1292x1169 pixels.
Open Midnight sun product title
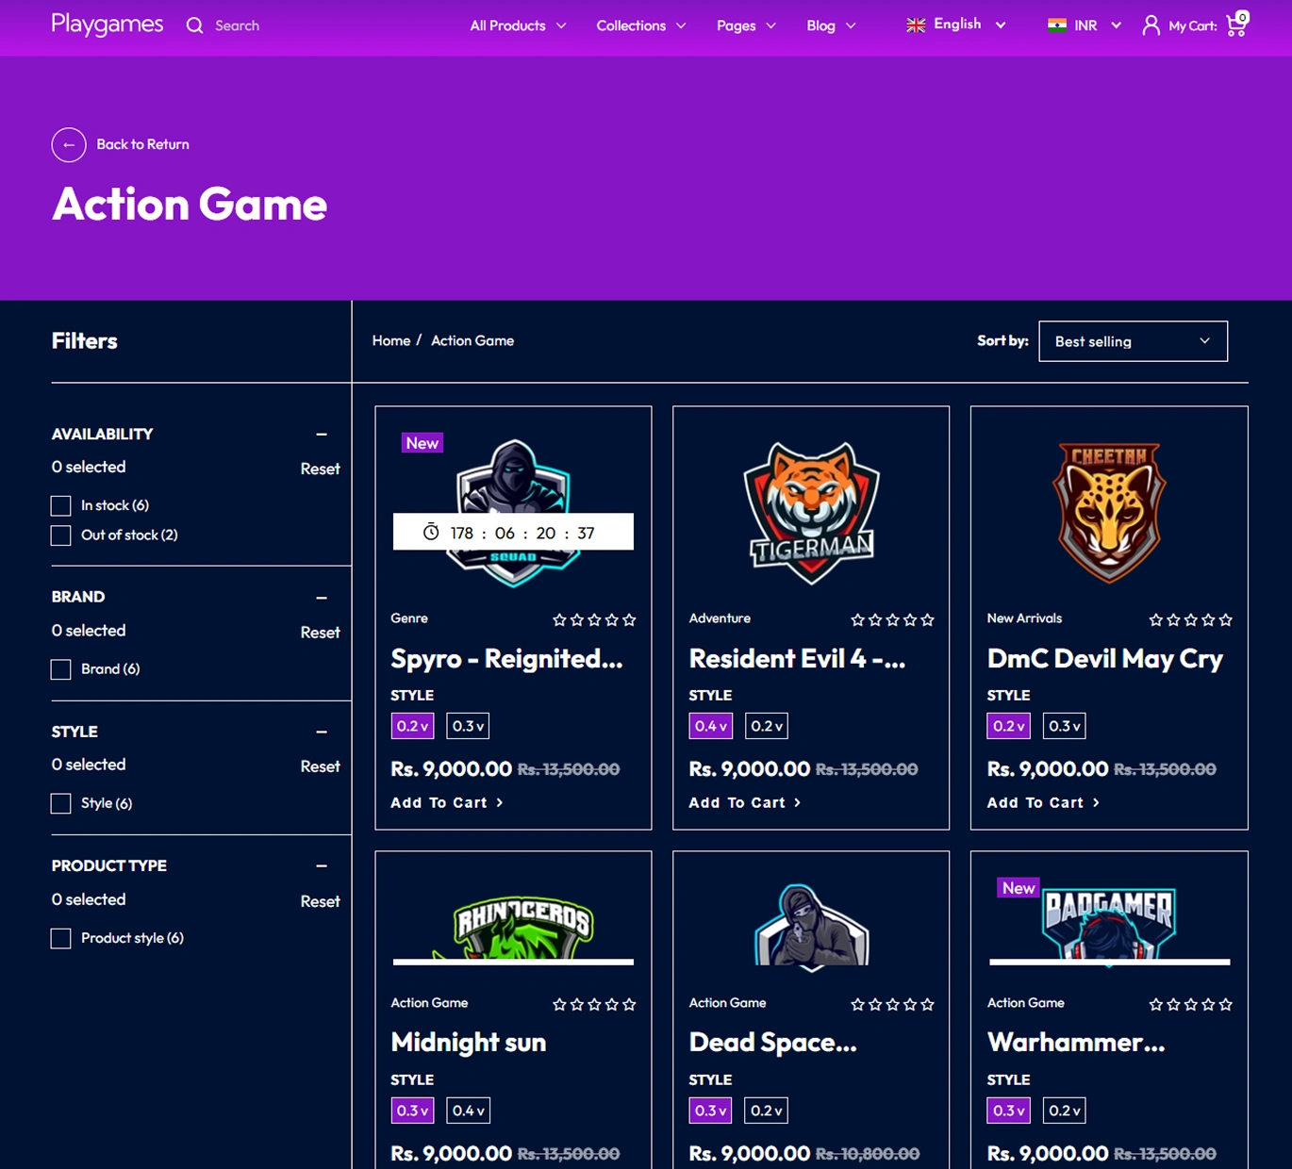tap(469, 1043)
